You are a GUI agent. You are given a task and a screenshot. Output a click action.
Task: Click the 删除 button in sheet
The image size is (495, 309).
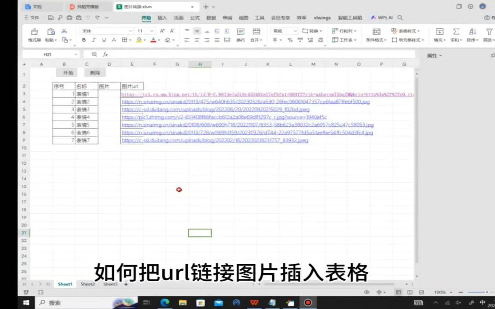[95, 73]
